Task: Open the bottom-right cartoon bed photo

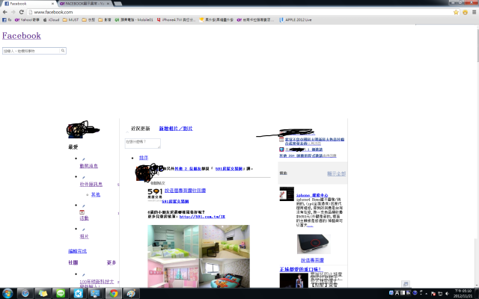Action: (225, 273)
